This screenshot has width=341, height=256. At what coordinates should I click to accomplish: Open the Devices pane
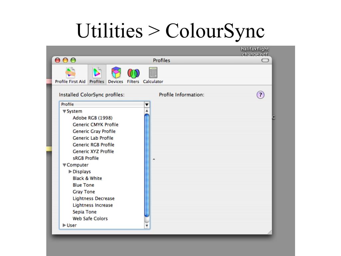pyautogui.click(x=116, y=75)
